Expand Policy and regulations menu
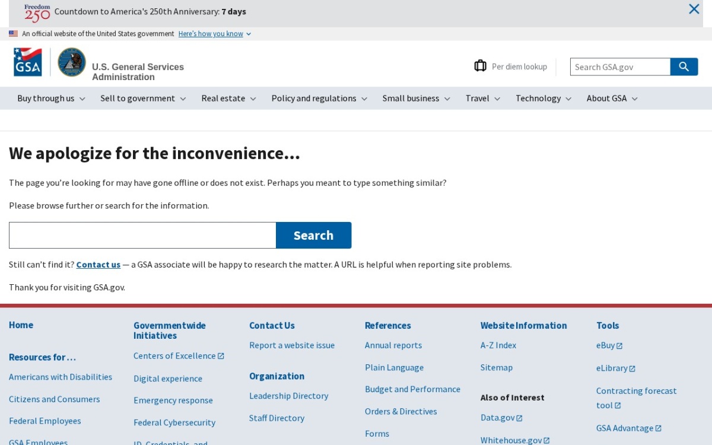Image resolution: width=712 pixels, height=445 pixels. [x=319, y=98]
